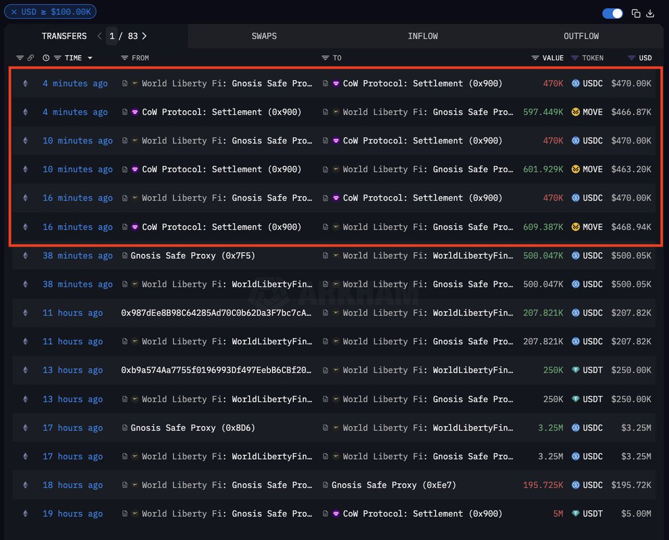Open the Gnosis Safe Proxy (0xEe7) recipient

[x=394, y=485]
